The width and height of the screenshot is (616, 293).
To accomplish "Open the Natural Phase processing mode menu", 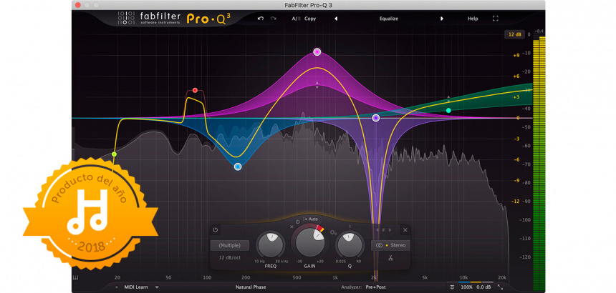I will pos(251,287).
